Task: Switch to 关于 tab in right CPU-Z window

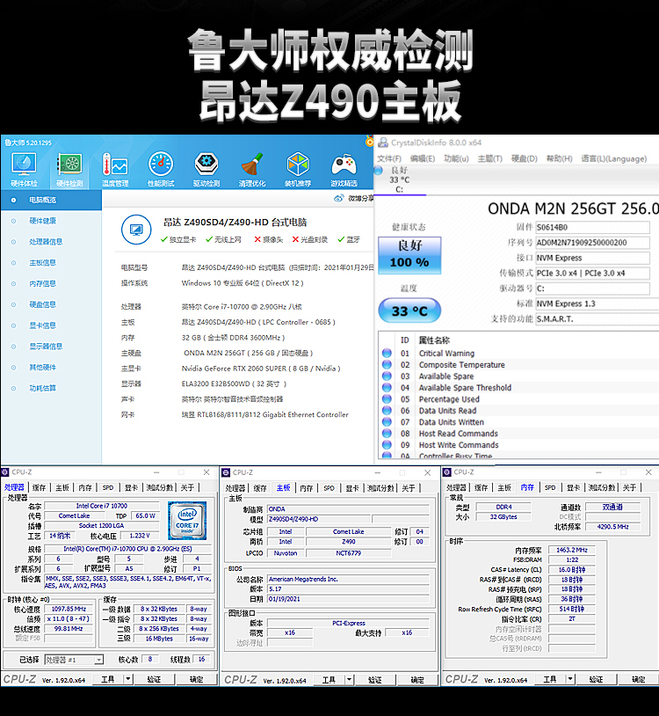Action: [x=629, y=487]
